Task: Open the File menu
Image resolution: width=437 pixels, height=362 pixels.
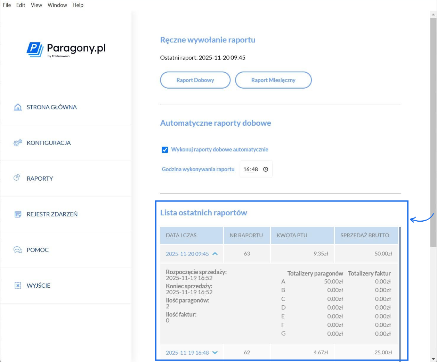Action: [x=7, y=5]
